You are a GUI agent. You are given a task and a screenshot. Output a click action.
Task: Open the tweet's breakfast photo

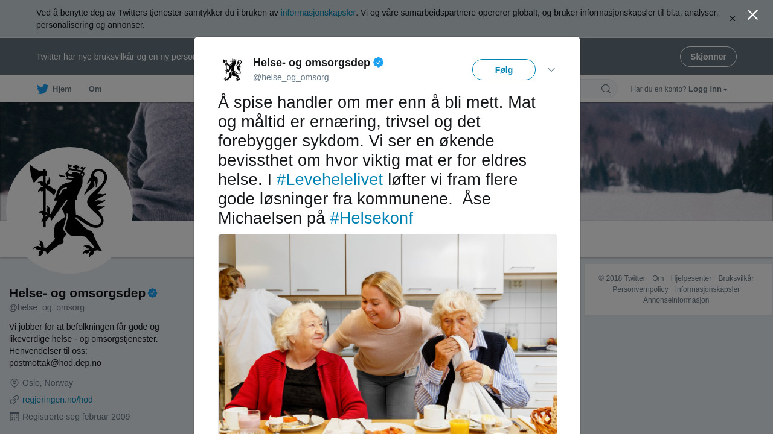(388, 334)
